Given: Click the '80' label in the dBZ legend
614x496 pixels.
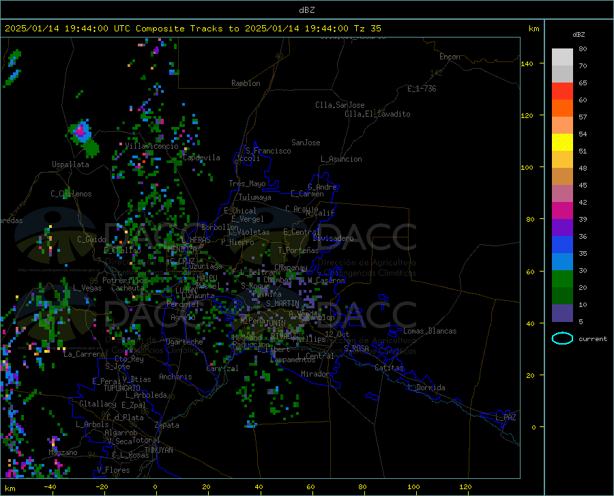Looking at the screenshot, I should 583,49.
